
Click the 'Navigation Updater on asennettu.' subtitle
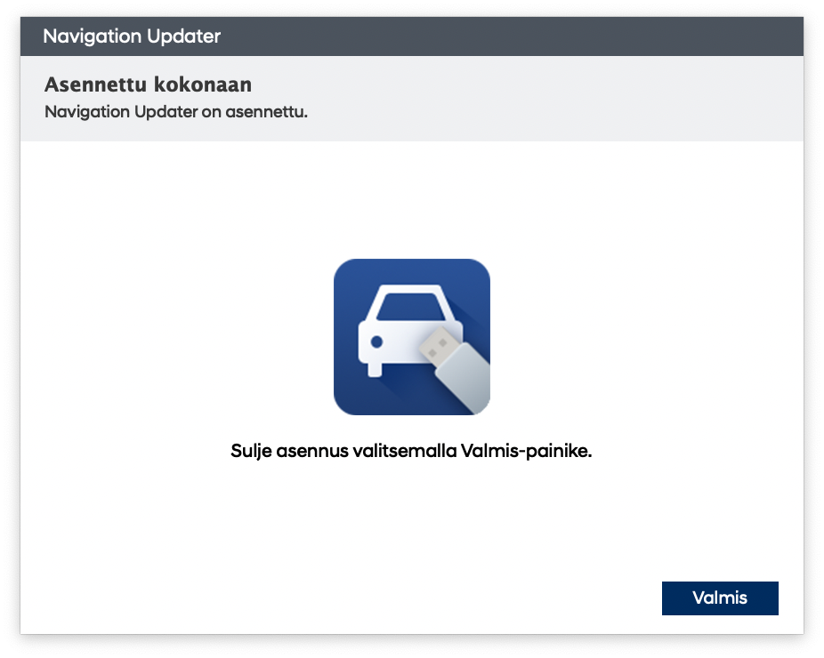pos(175,113)
